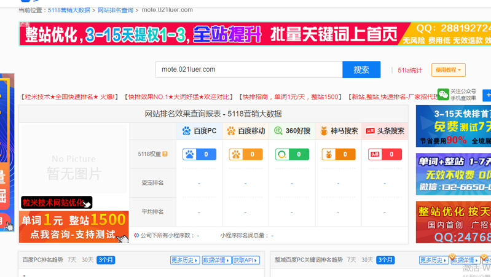Click the 神马搜索 icon
Viewport: 491px width, 277px height.
[x=324, y=131]
